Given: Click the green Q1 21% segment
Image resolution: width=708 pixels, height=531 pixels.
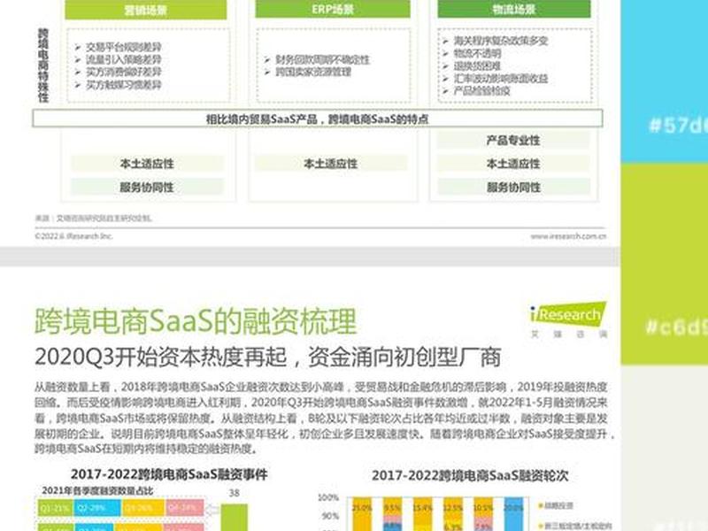Looking at the screenshot, I should [56, 508].
